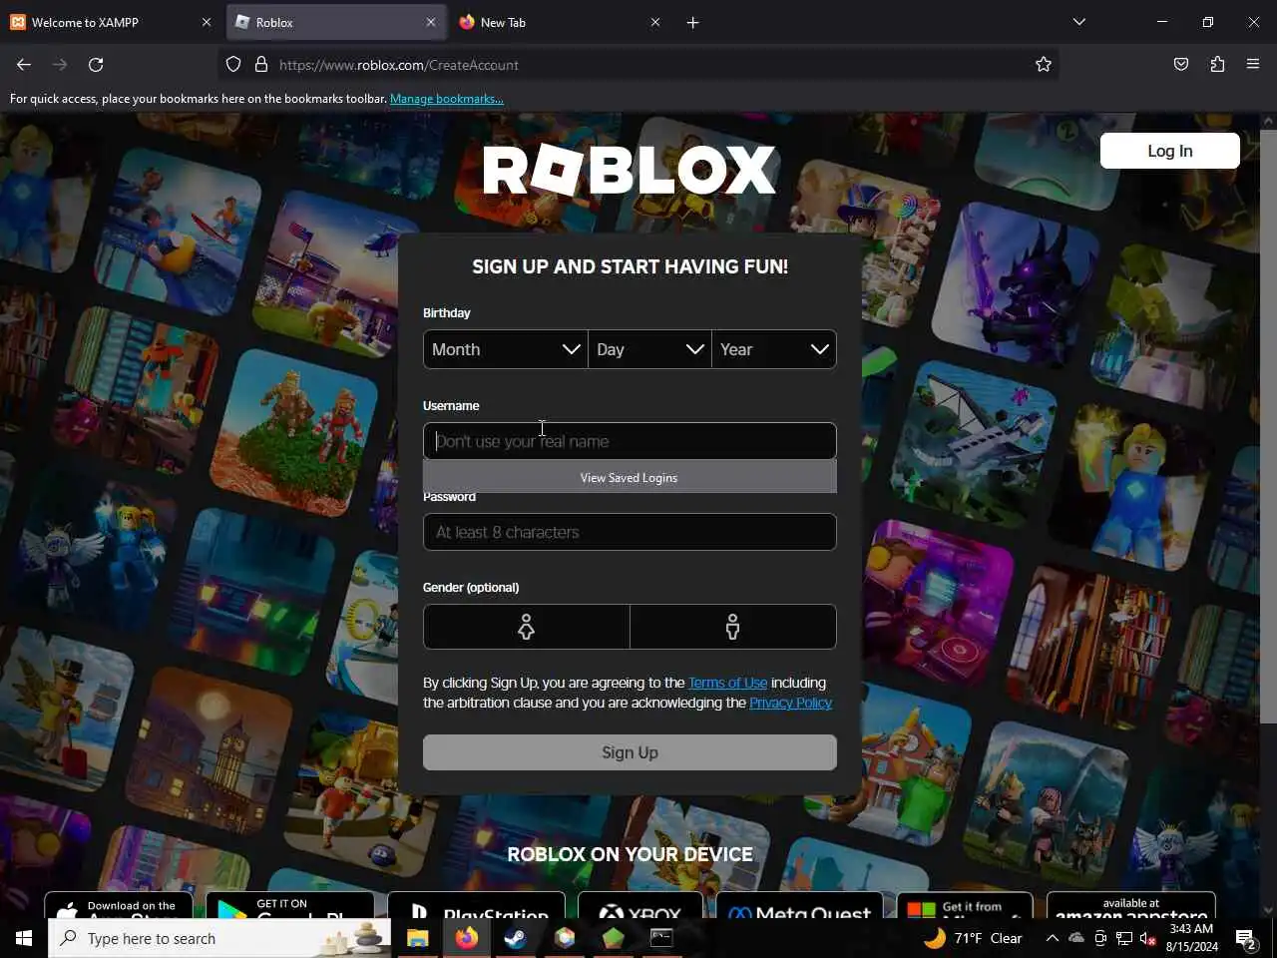Image resolution: width=1277 pixels, height=958 pixels.
Task: Go forward using the browser forward arrow
Action: (60, 65)
